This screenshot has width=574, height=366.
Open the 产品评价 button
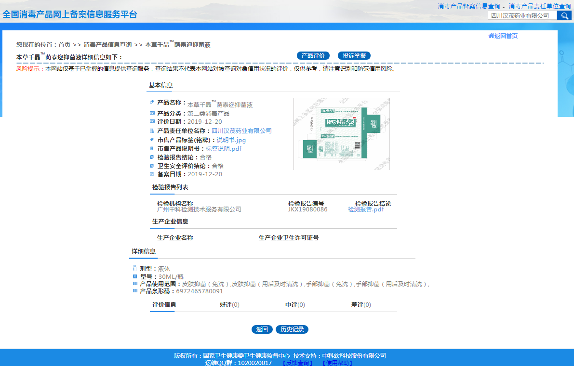[313, 56]
